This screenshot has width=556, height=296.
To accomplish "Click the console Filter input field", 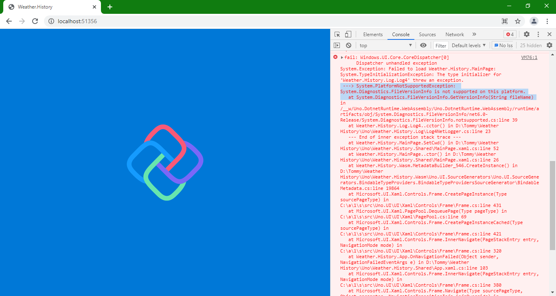I will [440, 45].
